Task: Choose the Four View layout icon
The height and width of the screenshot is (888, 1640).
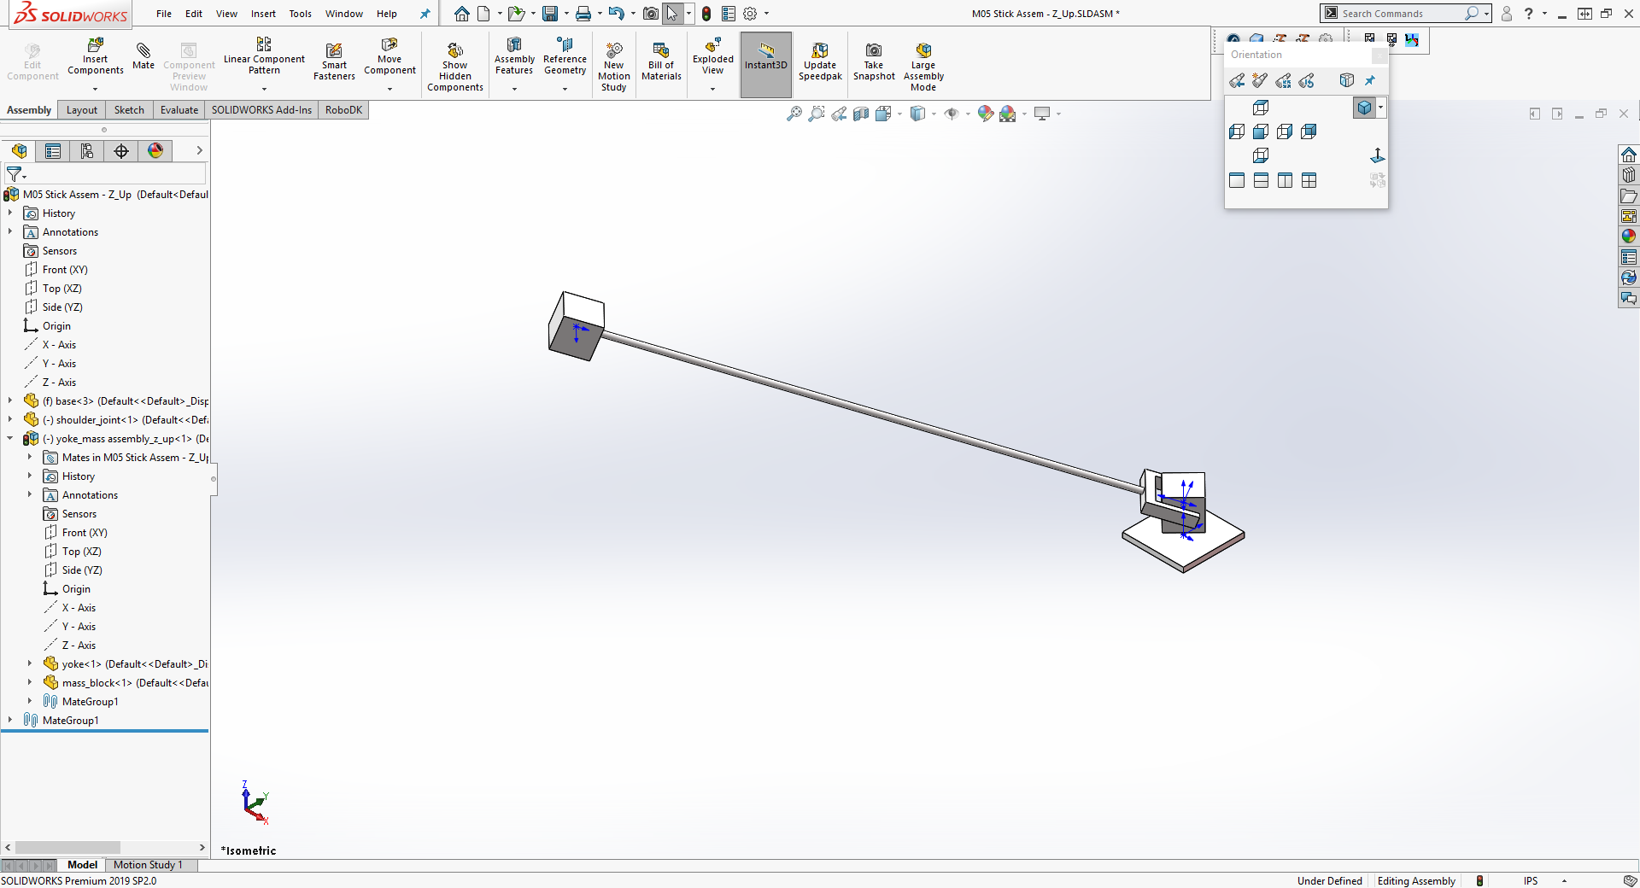Action: pos(1309,180)
